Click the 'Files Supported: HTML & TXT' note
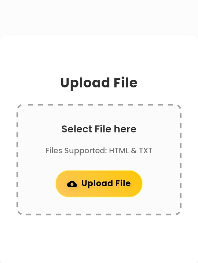 coord(99,151)
